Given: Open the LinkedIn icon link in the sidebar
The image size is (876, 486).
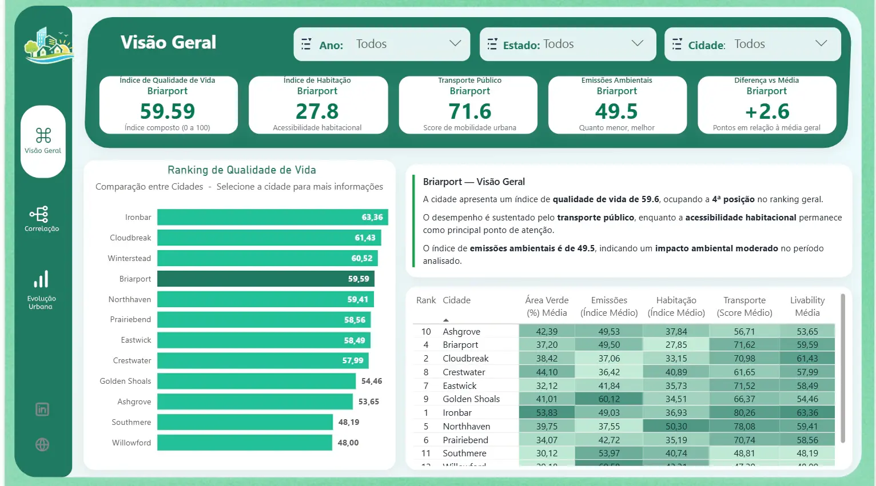Looking at the screenshot, I should pyautogui.click(x=42, y=409).
